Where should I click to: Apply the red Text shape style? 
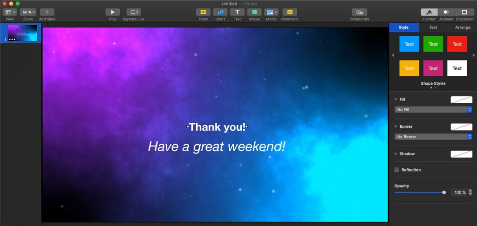457,44
